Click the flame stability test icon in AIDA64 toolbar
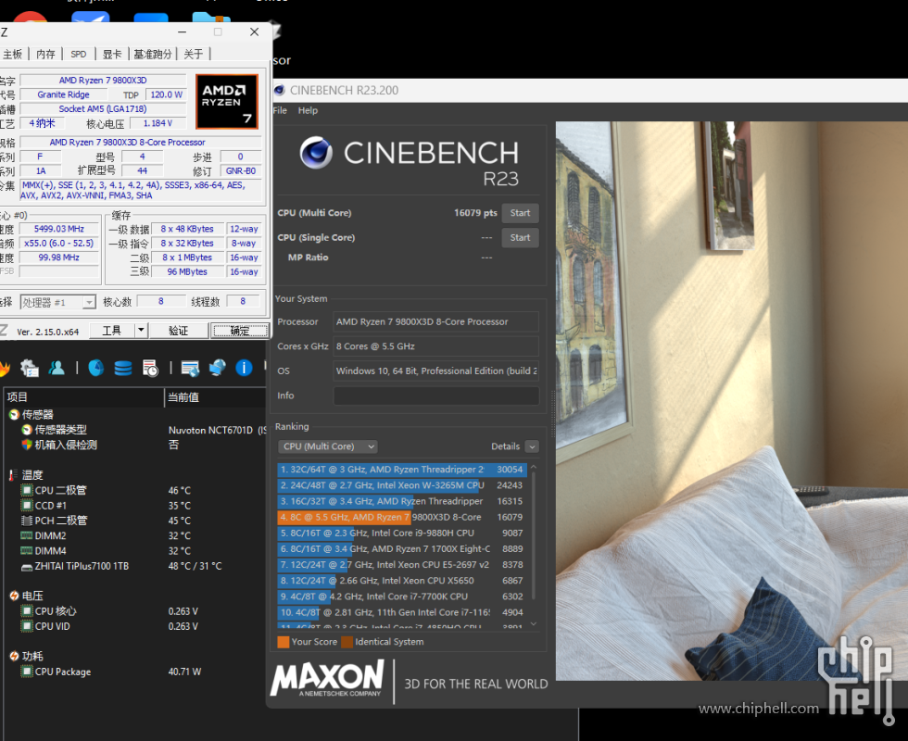Viewport: 908px width, 741px height. (4, 369)
